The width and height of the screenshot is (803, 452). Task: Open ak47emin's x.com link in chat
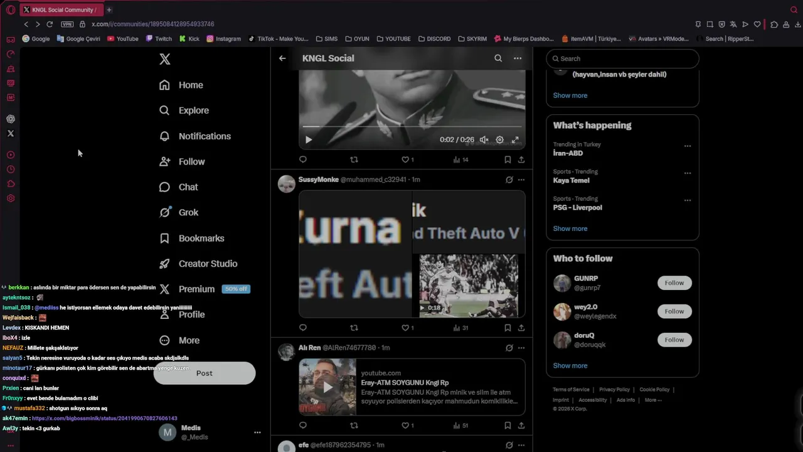tap(104, 418)
